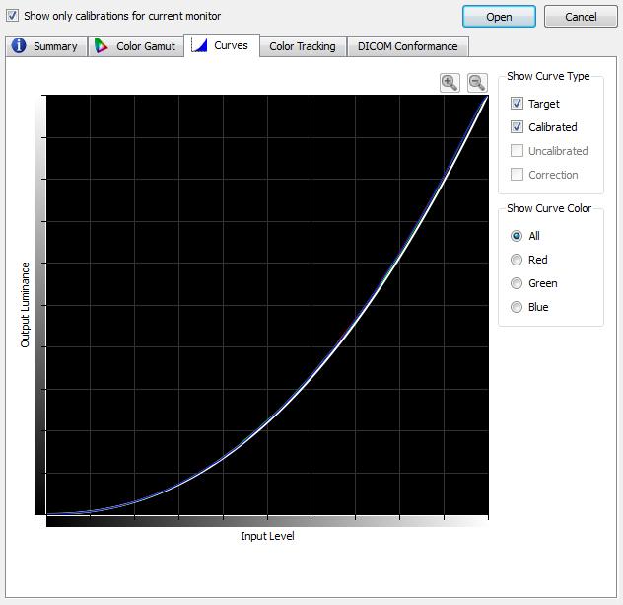This screenshot has width=623, height=605.
Task: Switch to the Summary tab
Action: coord(46,46)
